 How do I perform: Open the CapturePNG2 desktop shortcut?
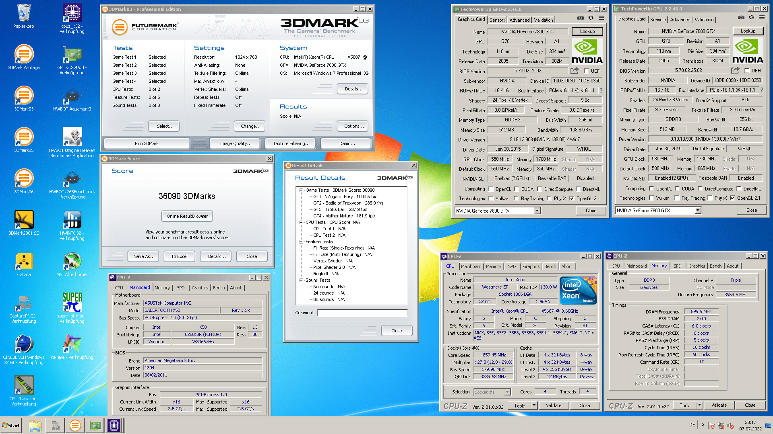(24, 308)
